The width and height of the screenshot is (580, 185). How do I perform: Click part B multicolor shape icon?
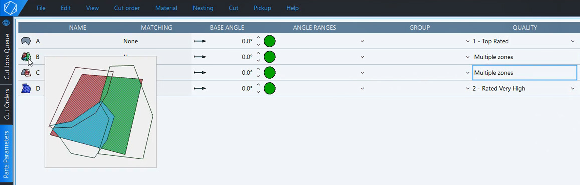[26, 57]
